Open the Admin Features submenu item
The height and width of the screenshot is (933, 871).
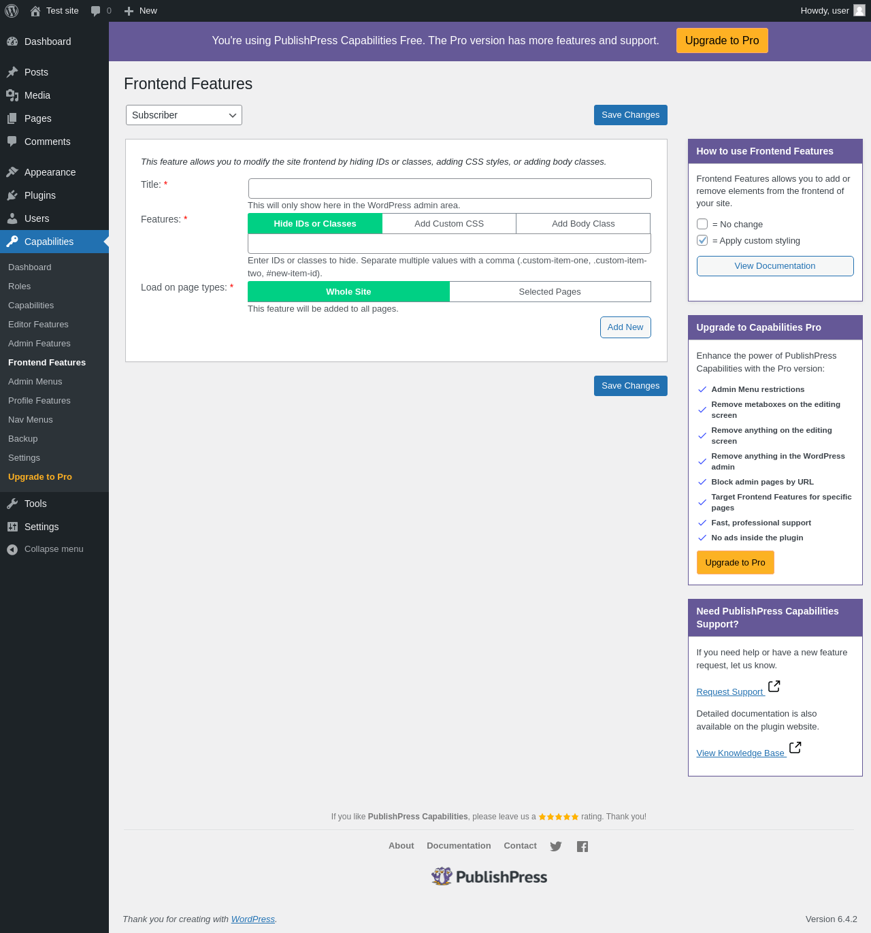pos(39,344)
